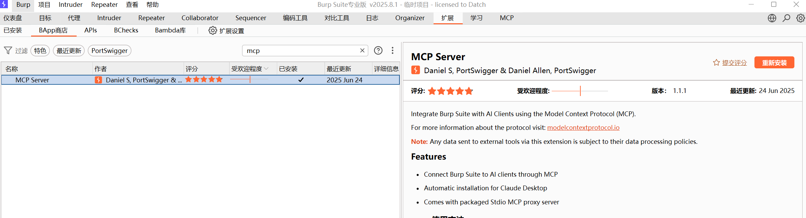Switch to the 目标 tab
The height and width of the screenshot is (218, 806).
[x=45, y=18]
